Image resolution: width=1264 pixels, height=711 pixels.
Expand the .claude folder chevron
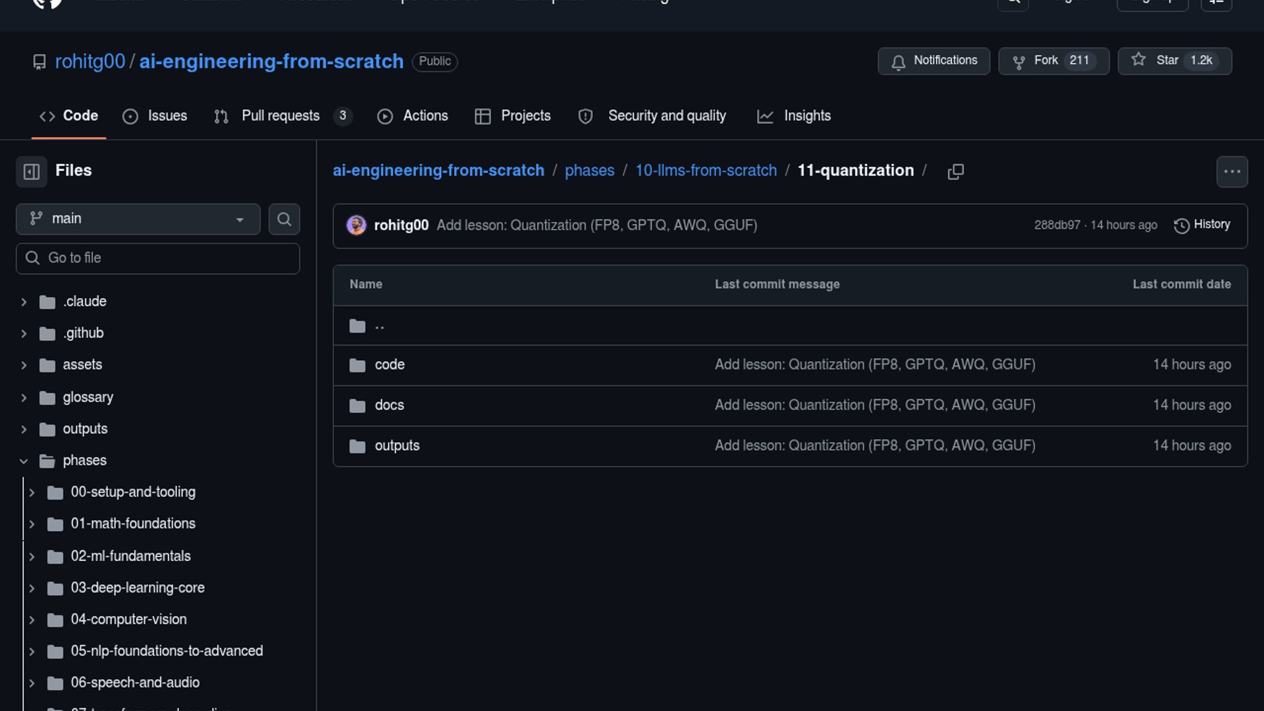(x=24, y=302)
